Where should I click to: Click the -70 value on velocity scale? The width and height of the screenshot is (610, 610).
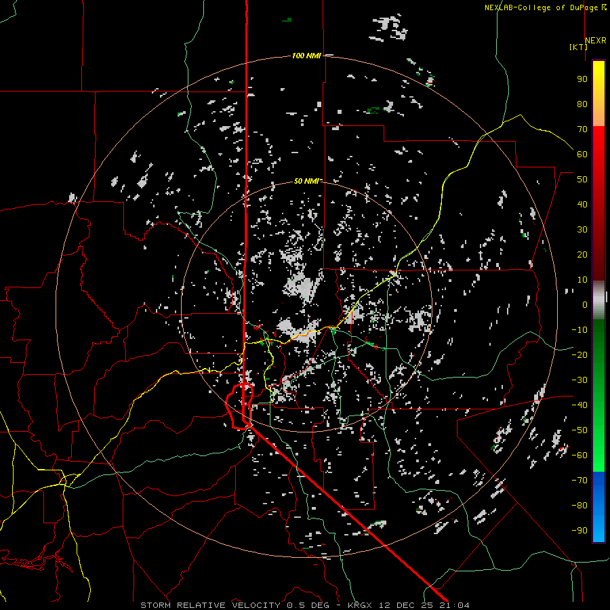tap(579, 480)
